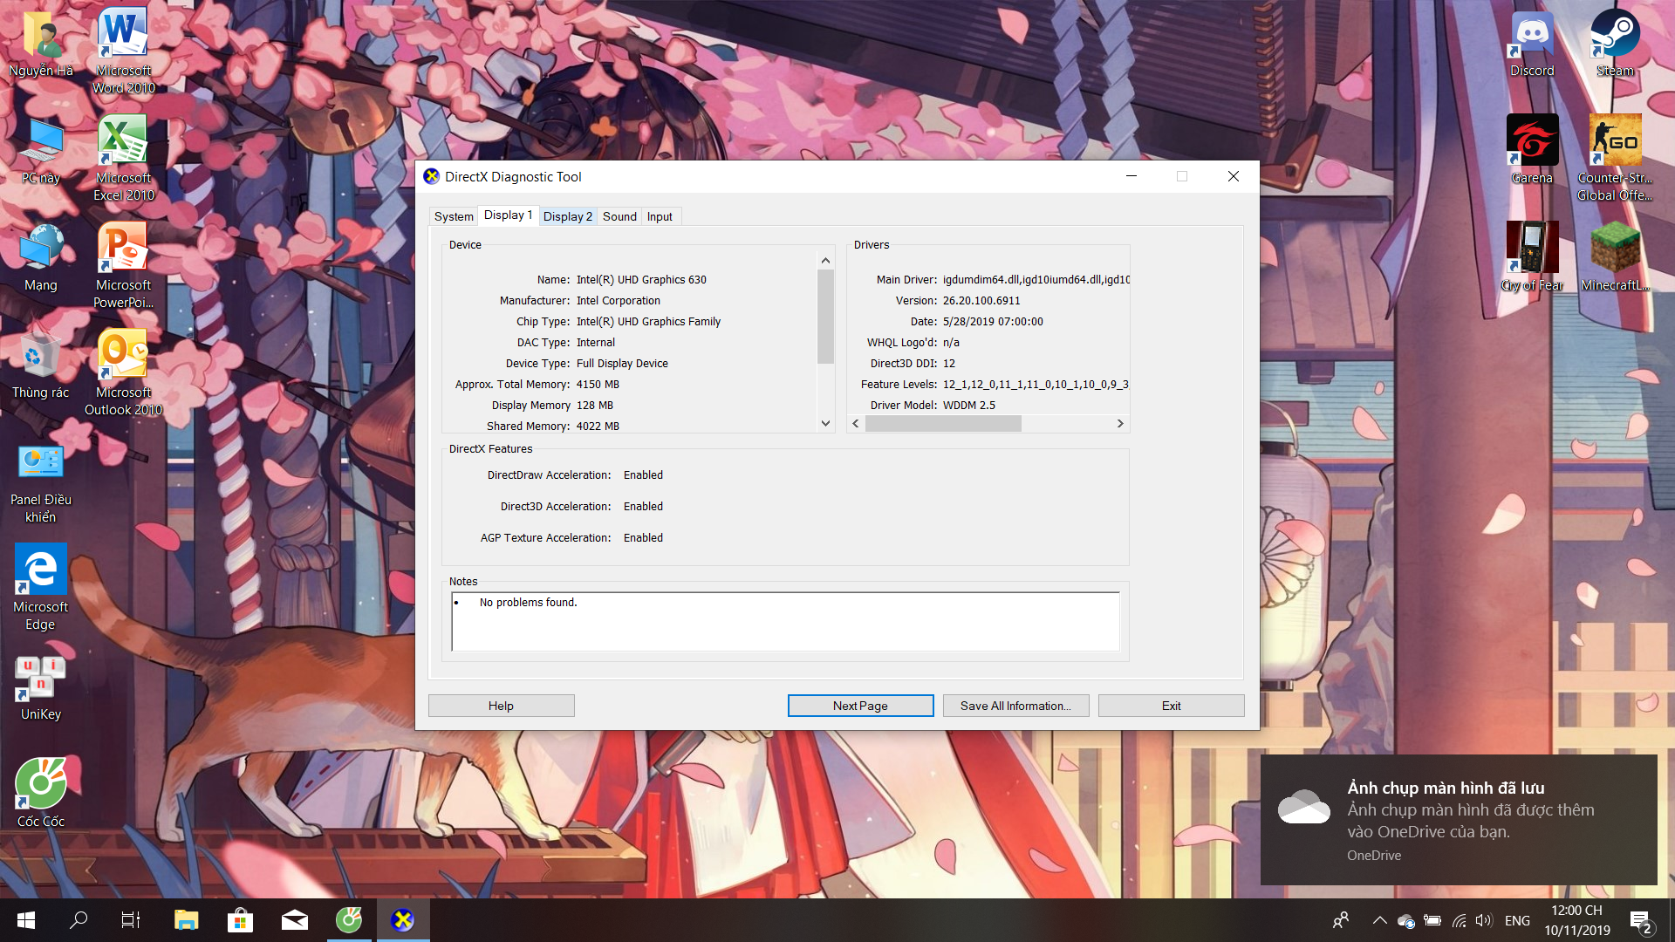The width and height of the screenshot is (1675, 942).
Task: Open Garena desktop shortcut
Action: click(1532, 150)
